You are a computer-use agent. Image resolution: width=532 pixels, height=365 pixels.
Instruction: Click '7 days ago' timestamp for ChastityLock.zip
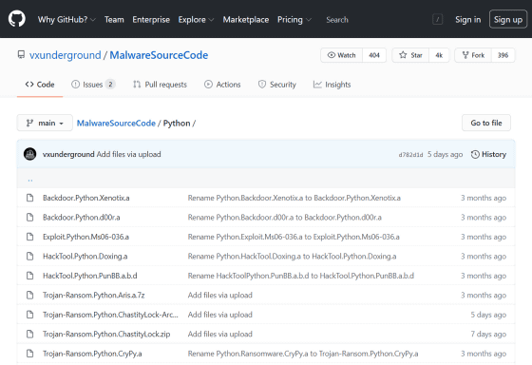pyautogui.click(x=488, y=334)
